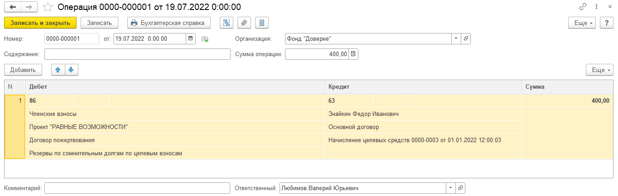Open the Еще menu above the table
The height and width of the screenshot is (196, 618).
599,70
